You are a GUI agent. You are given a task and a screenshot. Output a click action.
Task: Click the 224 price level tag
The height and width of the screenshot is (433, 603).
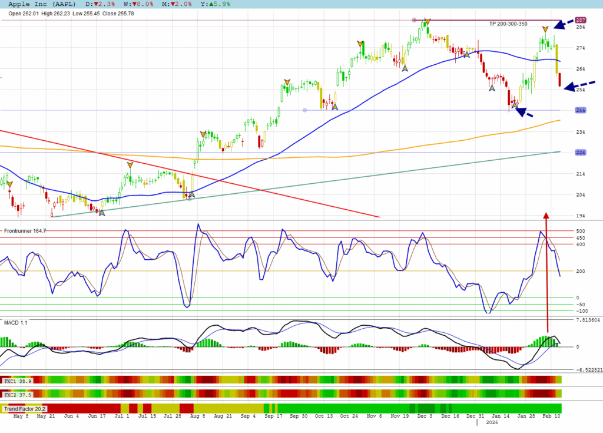581,153
